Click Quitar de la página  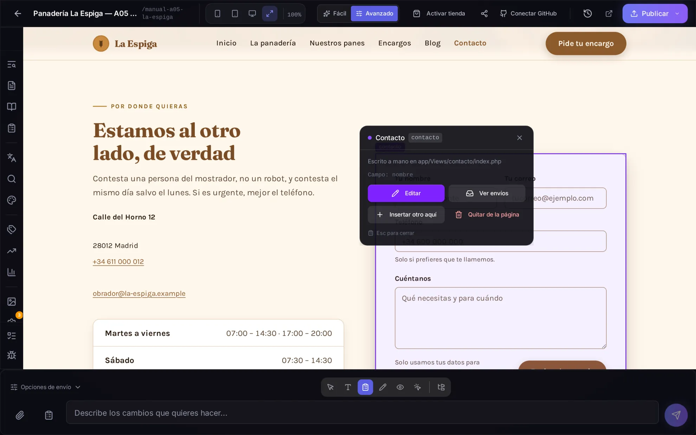[x=487, y=214]
